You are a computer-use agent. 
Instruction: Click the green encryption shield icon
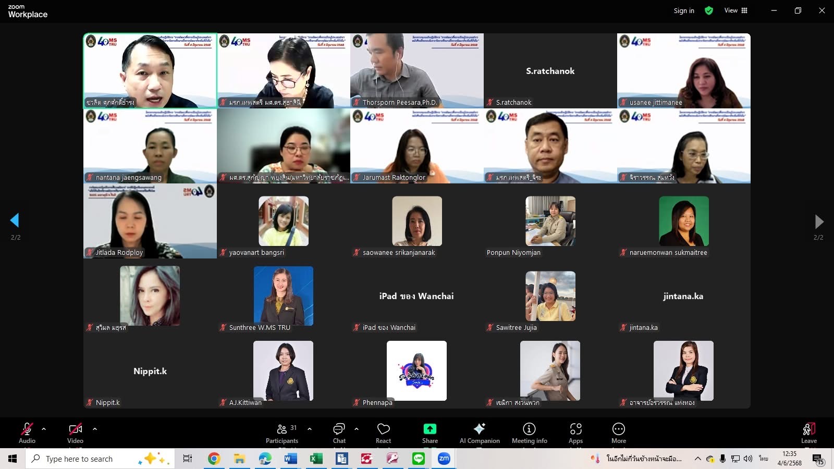[709, 10]
